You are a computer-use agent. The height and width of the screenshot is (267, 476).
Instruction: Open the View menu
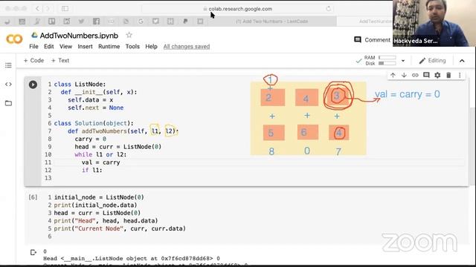(65, 47)
